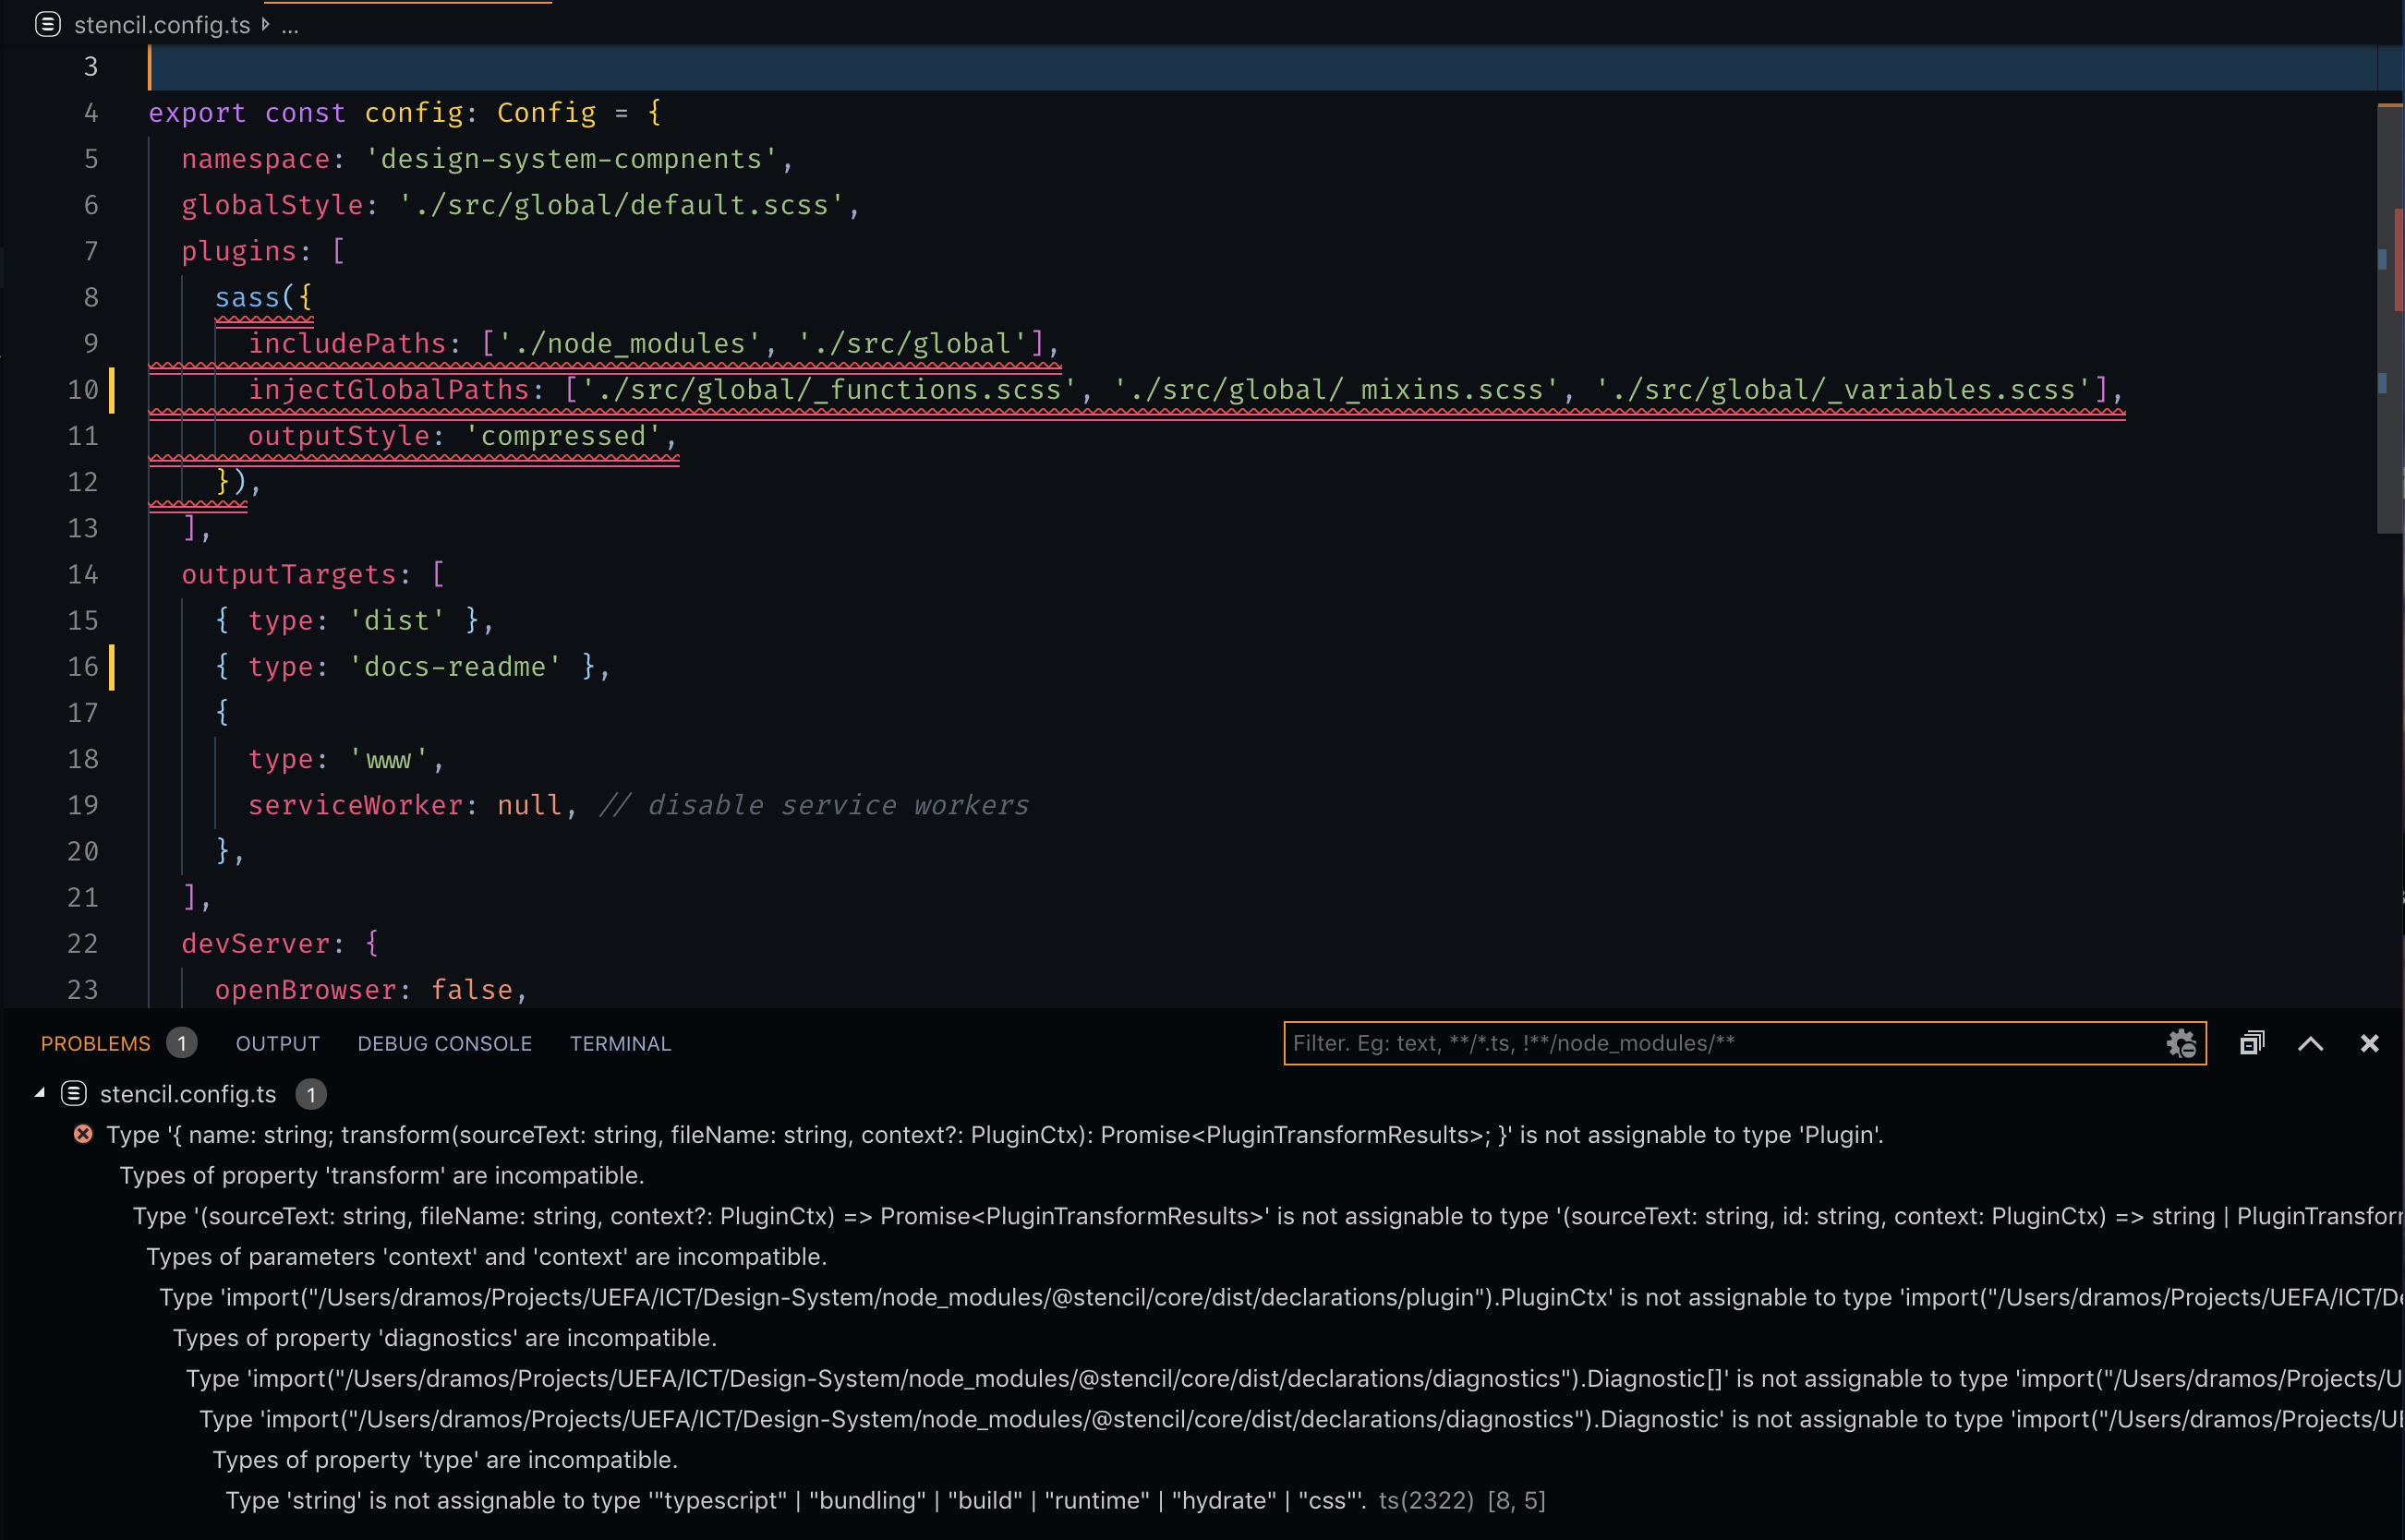Viewport: 2405px width, 1540px height.
Task: Click the panel layout icon left of the maximize chevron
Action: click(x=2252, y=1043)
